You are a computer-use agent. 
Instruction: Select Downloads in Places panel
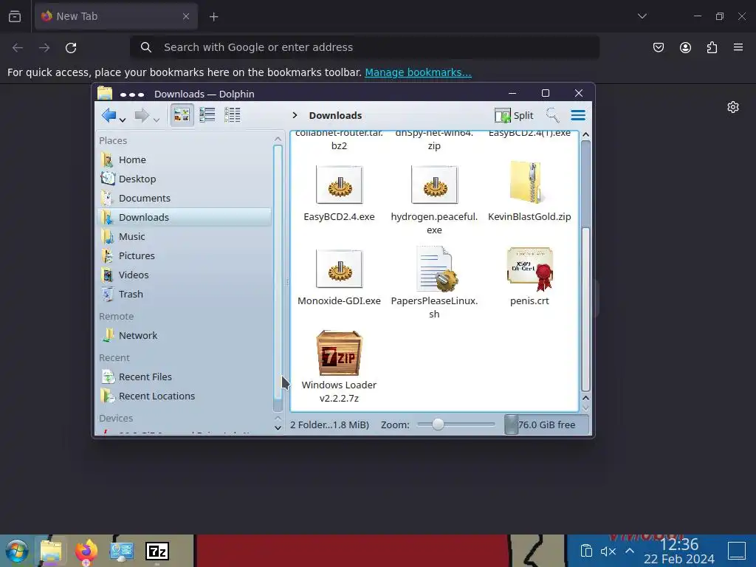[185, 218]
